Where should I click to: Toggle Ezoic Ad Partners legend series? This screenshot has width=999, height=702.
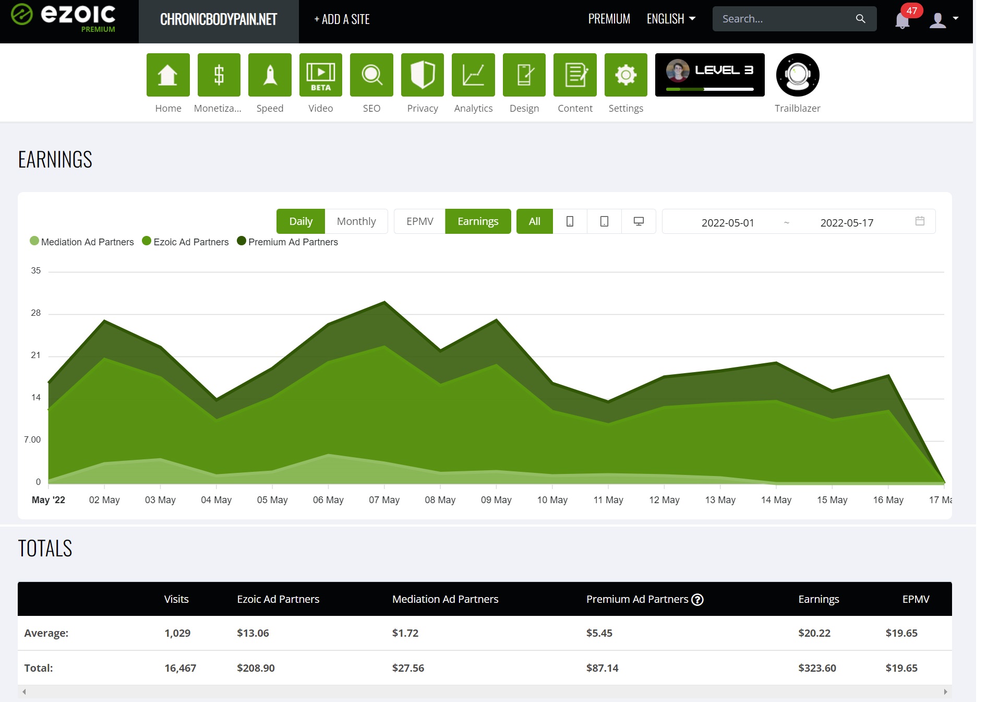(x=185, y=242)
